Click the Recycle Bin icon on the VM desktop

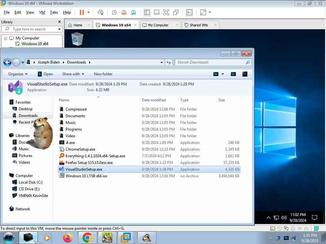click(77, 39)
